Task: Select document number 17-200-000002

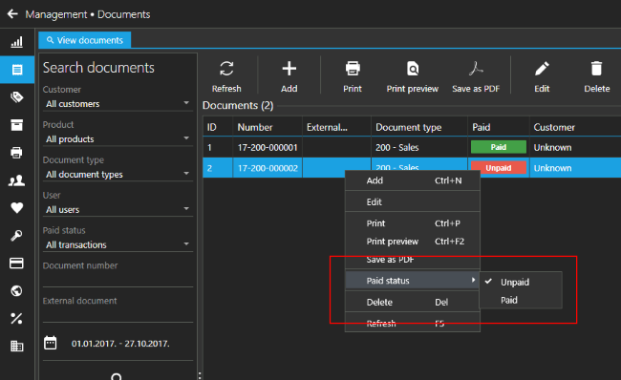Action: (268, 168)
